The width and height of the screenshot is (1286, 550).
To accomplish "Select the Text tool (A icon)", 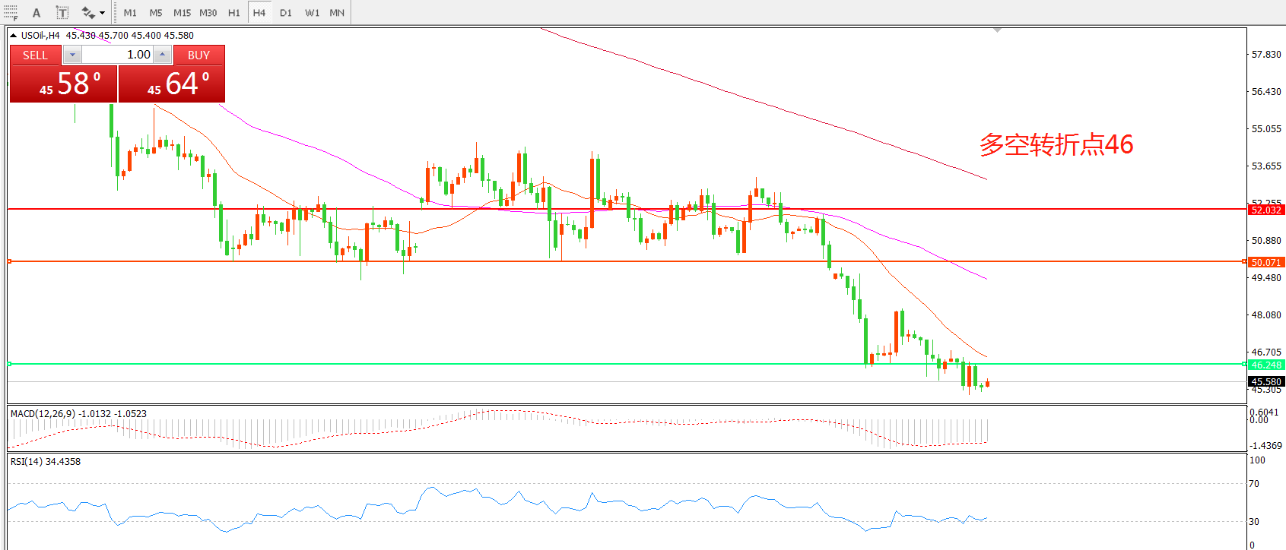I will click(x=36, y=12).
